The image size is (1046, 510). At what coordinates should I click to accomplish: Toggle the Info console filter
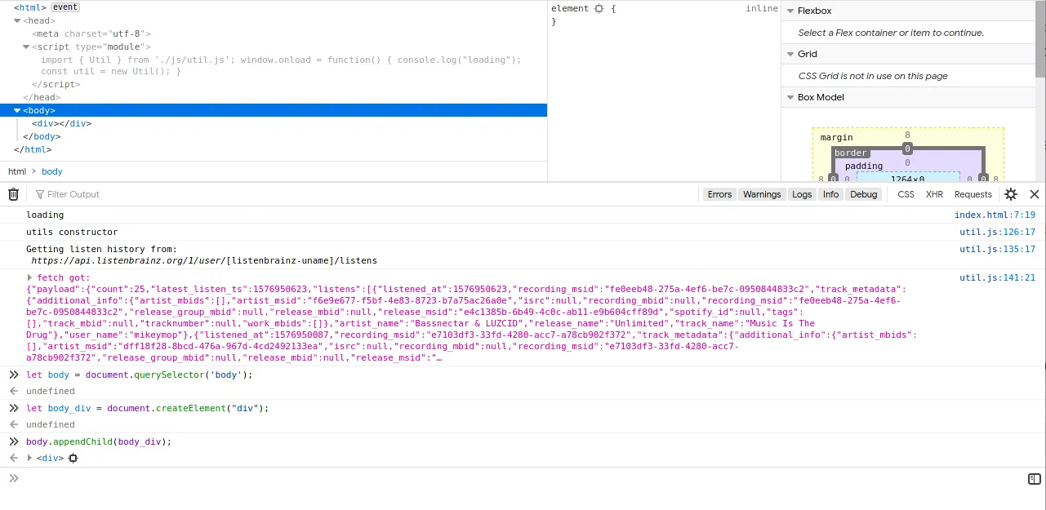(x=831, y=194)
